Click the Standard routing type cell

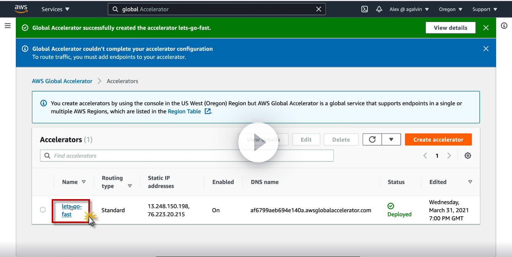113,210
